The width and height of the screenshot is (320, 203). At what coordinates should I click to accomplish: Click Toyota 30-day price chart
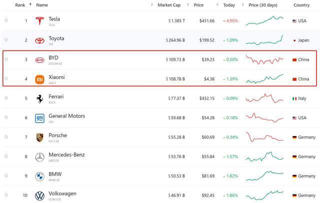[264, 40]
